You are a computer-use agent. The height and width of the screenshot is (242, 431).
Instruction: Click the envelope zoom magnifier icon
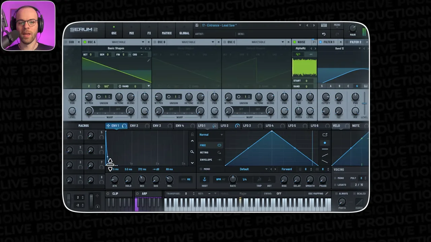pos(192,152)
